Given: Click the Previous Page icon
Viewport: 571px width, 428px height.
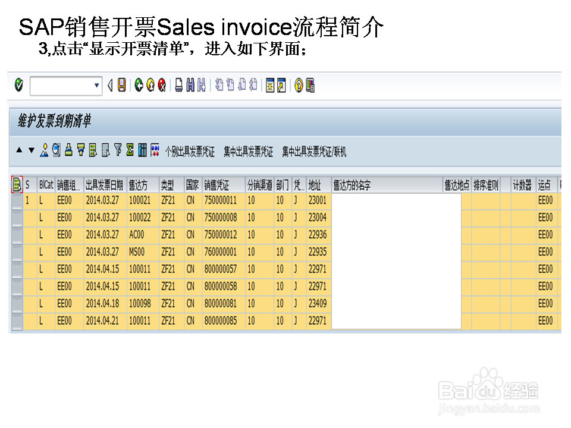Looking at the screenshot, I should coord(230,86).
